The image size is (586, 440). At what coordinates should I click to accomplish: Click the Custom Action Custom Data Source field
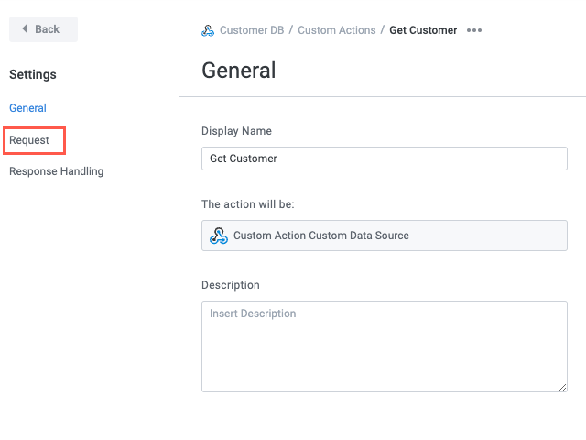pyautogui.click(x=385, y=236)
